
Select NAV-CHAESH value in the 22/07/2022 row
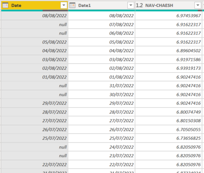168,165
